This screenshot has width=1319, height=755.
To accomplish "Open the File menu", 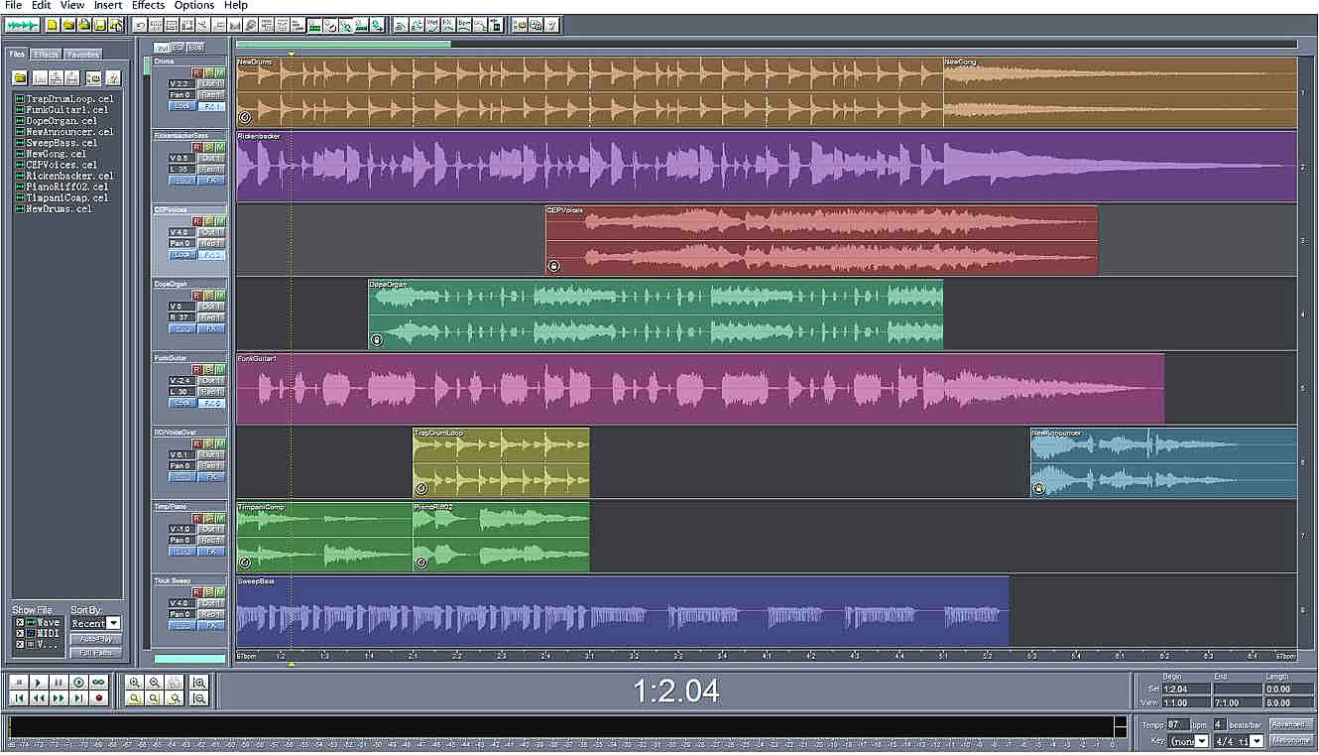I will (x=13, y=6).
